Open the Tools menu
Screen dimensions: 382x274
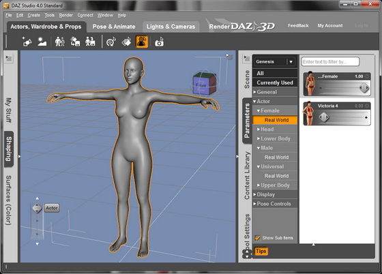[49, 15]
